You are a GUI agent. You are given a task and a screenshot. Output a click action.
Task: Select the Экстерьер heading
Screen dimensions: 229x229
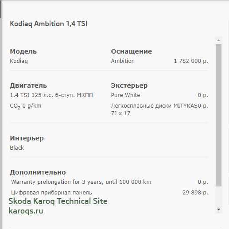tap(129, 85)
